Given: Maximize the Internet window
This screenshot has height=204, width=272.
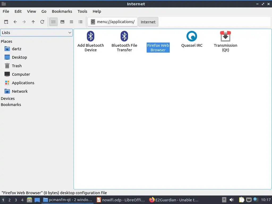Looking at the screenshot, I should [263, 4].
